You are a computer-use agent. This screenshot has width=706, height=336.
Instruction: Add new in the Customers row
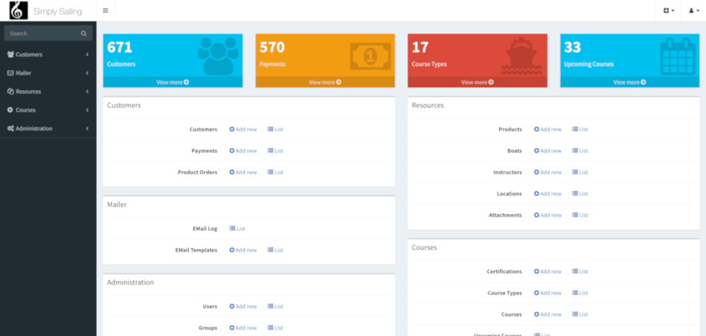[243, 129]
